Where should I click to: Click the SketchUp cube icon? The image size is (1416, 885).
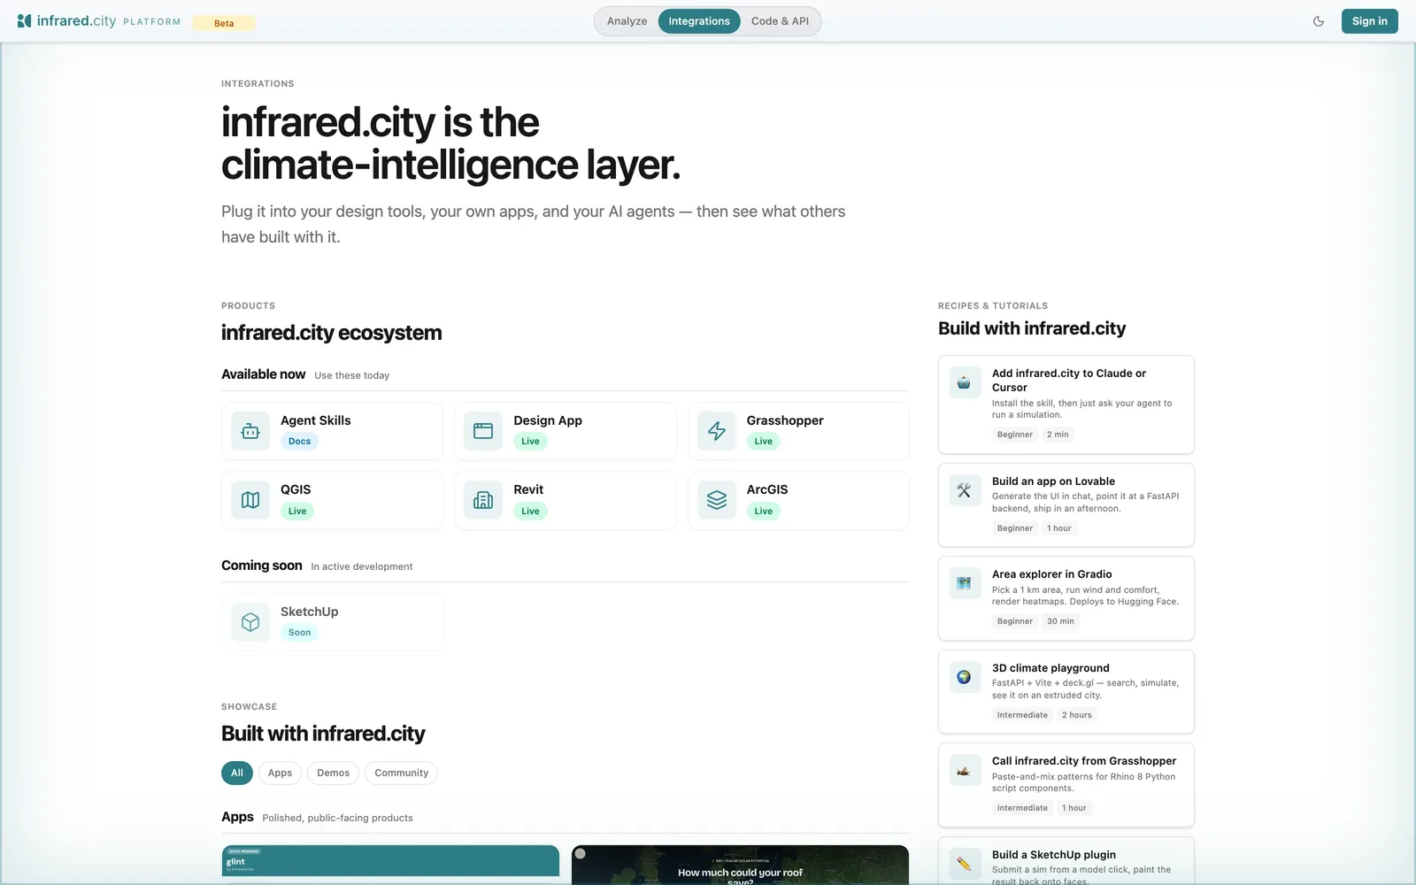(x=250, y=622)
